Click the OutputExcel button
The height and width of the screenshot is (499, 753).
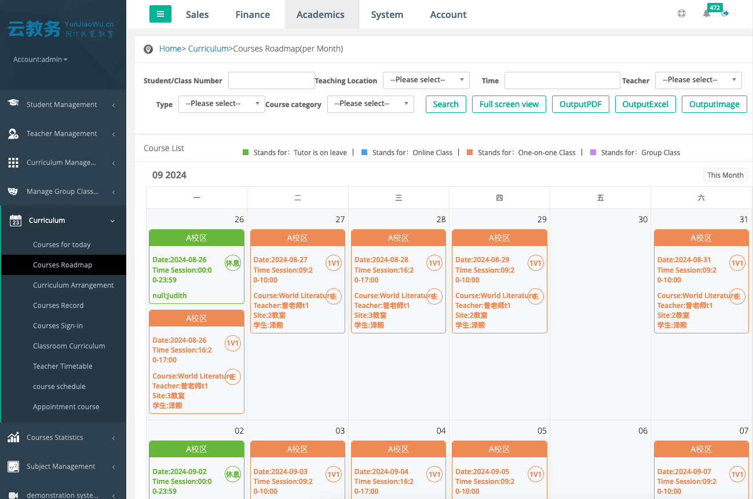tap(645, 104)
